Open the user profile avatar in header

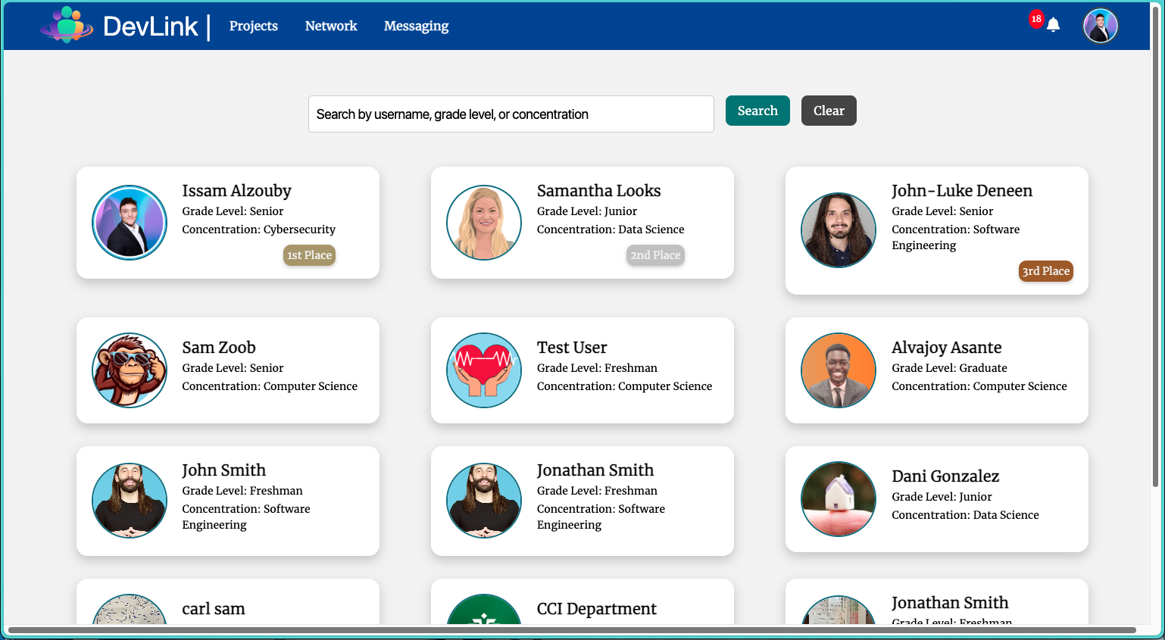point(1101,26)
